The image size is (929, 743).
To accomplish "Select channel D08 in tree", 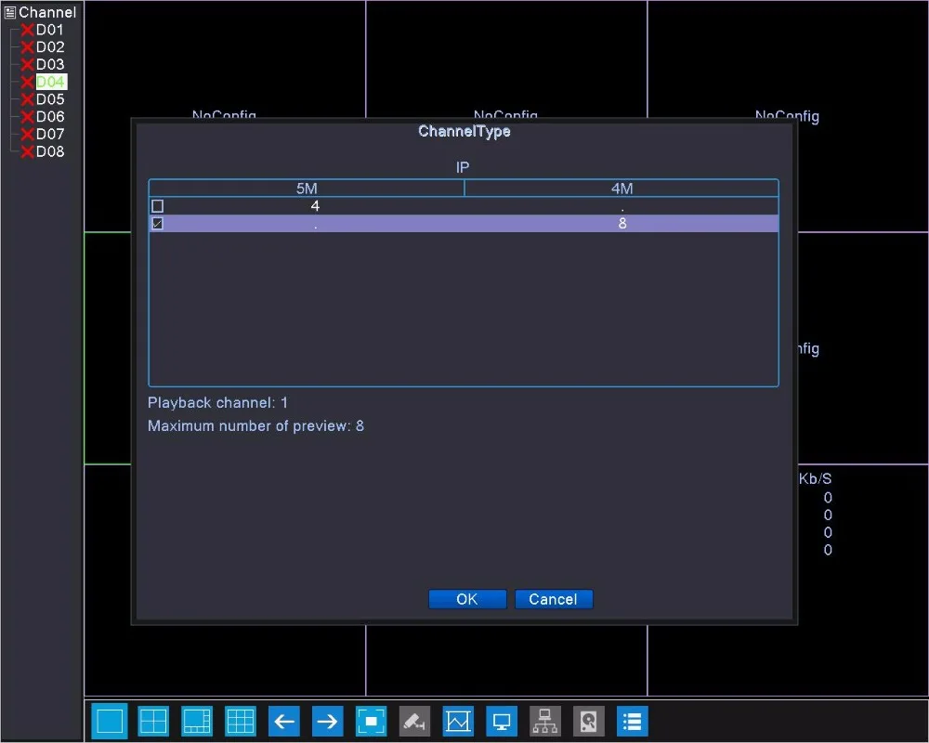I will tap(50, 151).
